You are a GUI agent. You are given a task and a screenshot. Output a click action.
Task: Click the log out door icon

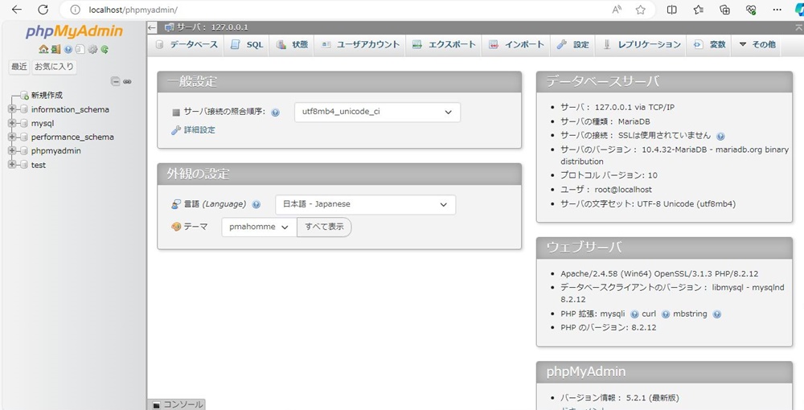[55, 49]
